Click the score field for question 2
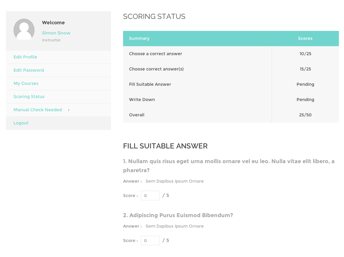 click(150, 241)
